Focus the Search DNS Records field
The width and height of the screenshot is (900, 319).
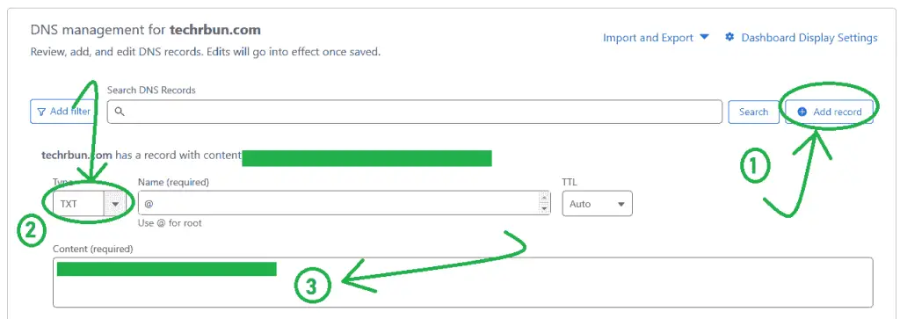pyautogui.click(x=415, y=112)
